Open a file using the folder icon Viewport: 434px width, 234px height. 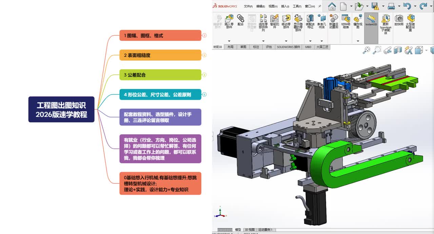[359, 6]
